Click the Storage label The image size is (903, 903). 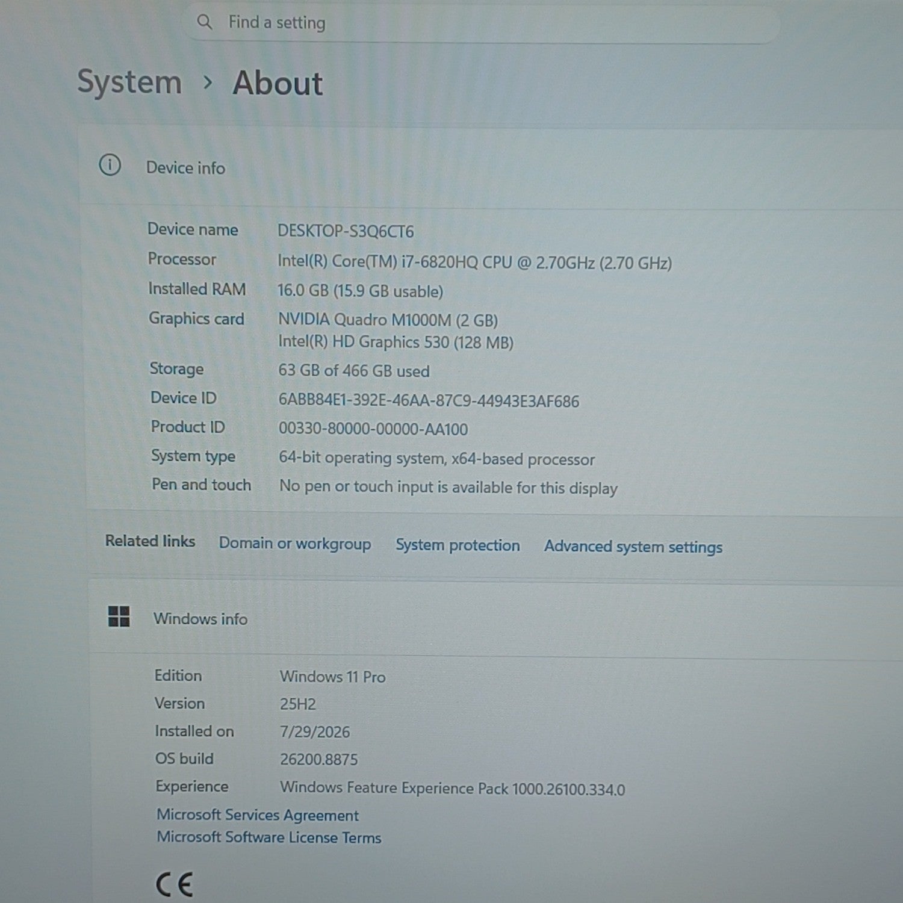coord(176,369)
